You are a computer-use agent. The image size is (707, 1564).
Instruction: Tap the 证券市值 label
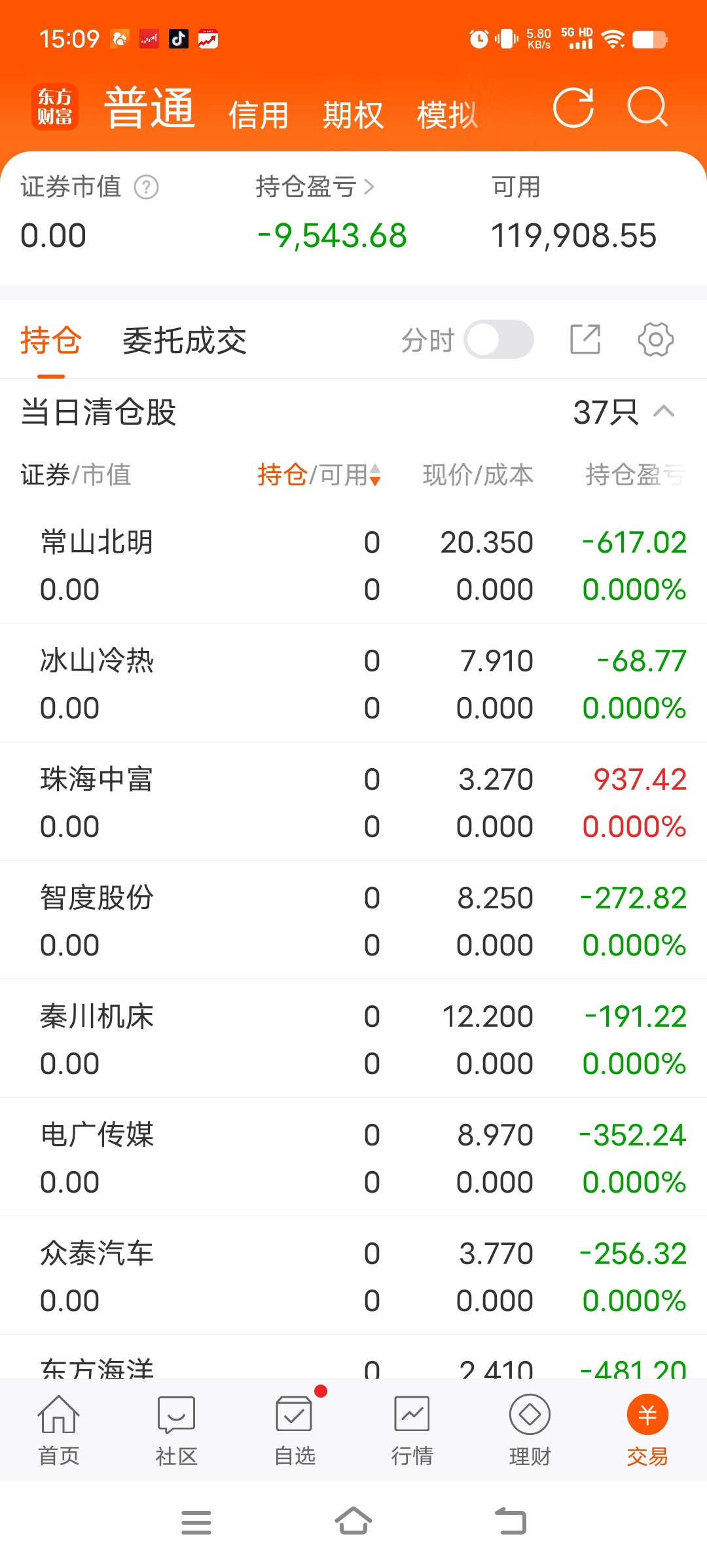click(x=71, y=187)
